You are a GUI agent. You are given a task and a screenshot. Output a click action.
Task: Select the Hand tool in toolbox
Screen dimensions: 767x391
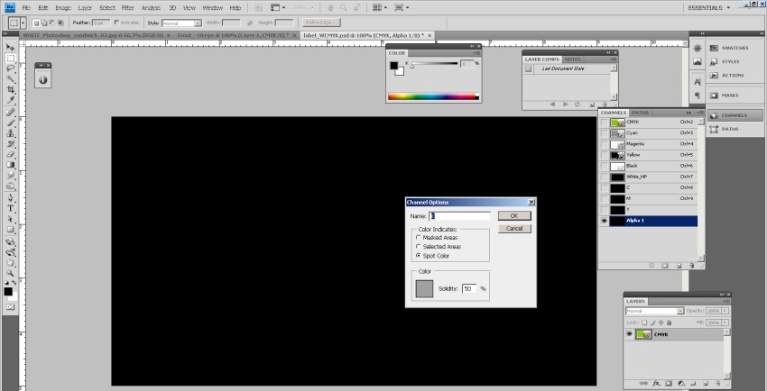coord(10,263)
